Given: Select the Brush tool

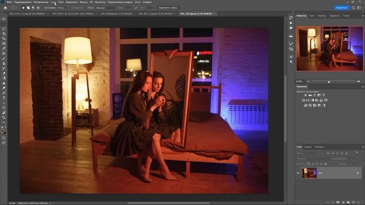Looking at the screenshot, I should [4, 58].
